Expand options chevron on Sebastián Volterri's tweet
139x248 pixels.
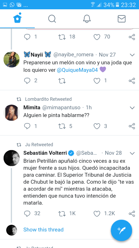click(132, 153)
